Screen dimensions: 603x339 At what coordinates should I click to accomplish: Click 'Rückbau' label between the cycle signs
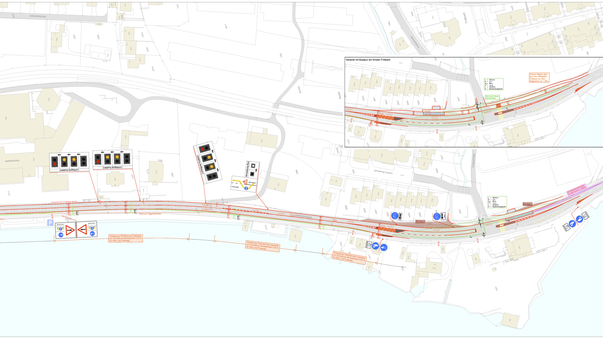[420, 222]
